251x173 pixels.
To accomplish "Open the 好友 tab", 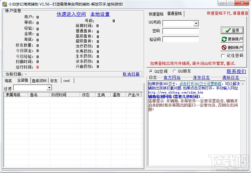I will coord(55,81).
